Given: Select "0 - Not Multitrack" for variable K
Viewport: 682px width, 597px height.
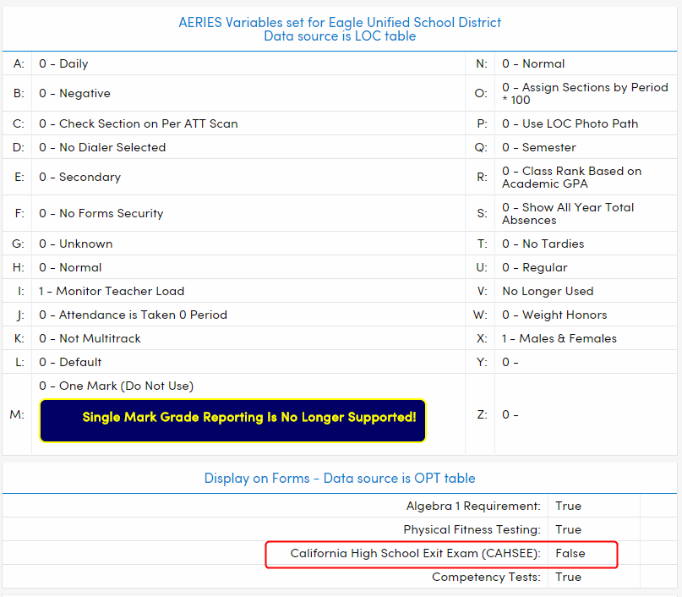Looking at the screenshot, I should click(88, 338).
